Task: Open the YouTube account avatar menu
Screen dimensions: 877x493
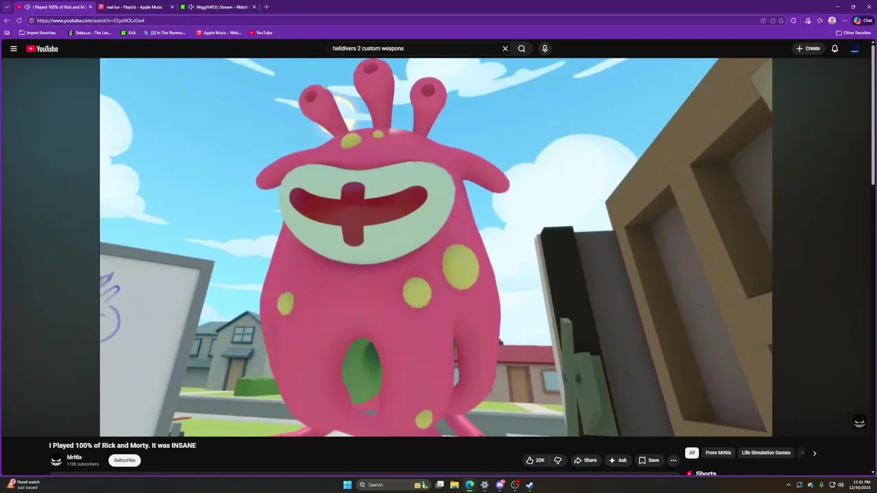Action: 854,49
